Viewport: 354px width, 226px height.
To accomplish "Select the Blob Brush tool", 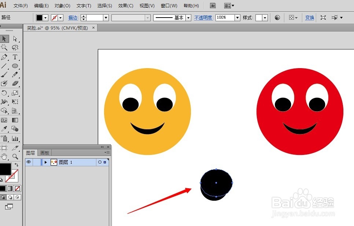I will coord(4,84).
